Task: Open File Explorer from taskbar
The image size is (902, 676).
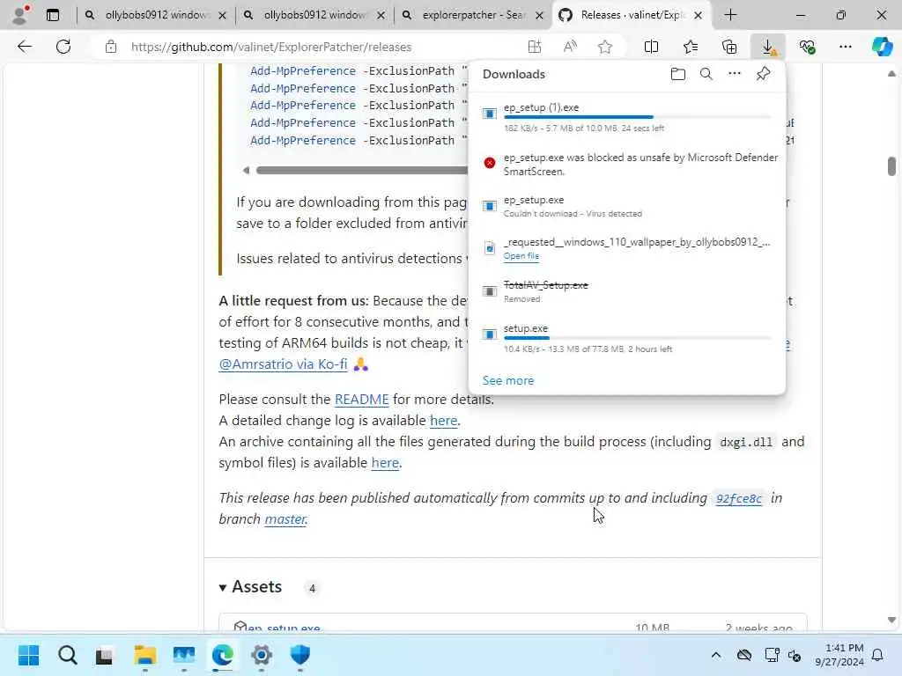Action: point(145,655)
